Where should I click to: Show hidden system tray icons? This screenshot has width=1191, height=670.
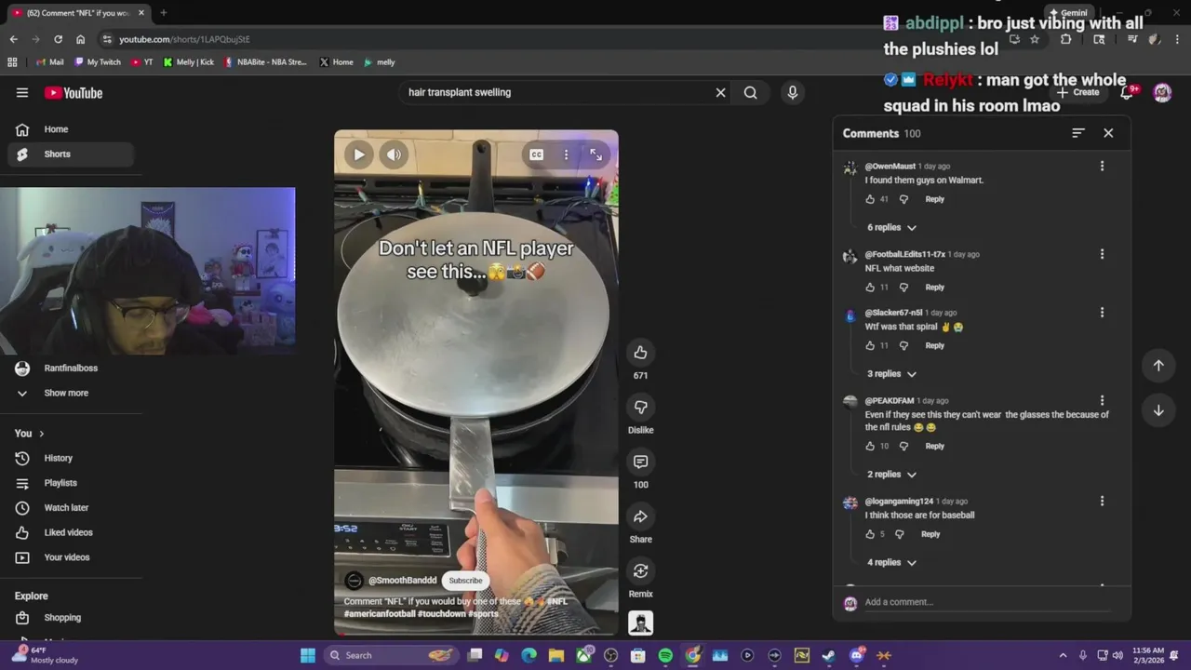point(1063,655)
